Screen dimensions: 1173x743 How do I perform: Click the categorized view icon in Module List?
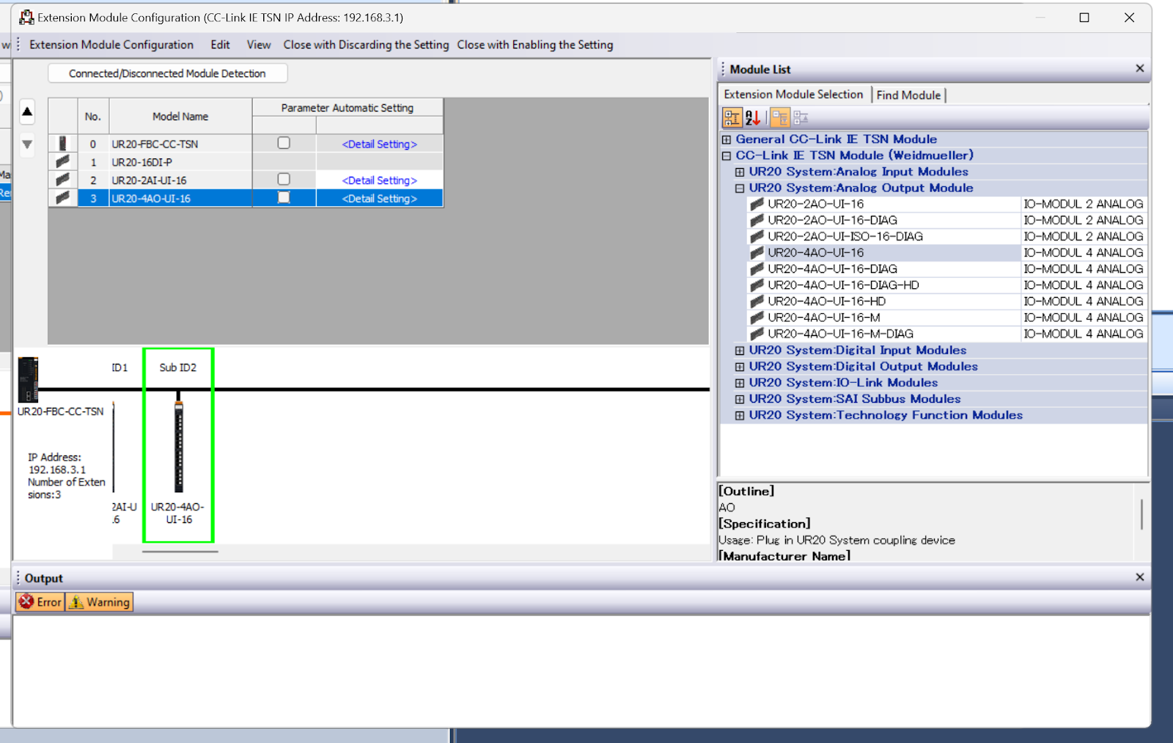[732, 117]
